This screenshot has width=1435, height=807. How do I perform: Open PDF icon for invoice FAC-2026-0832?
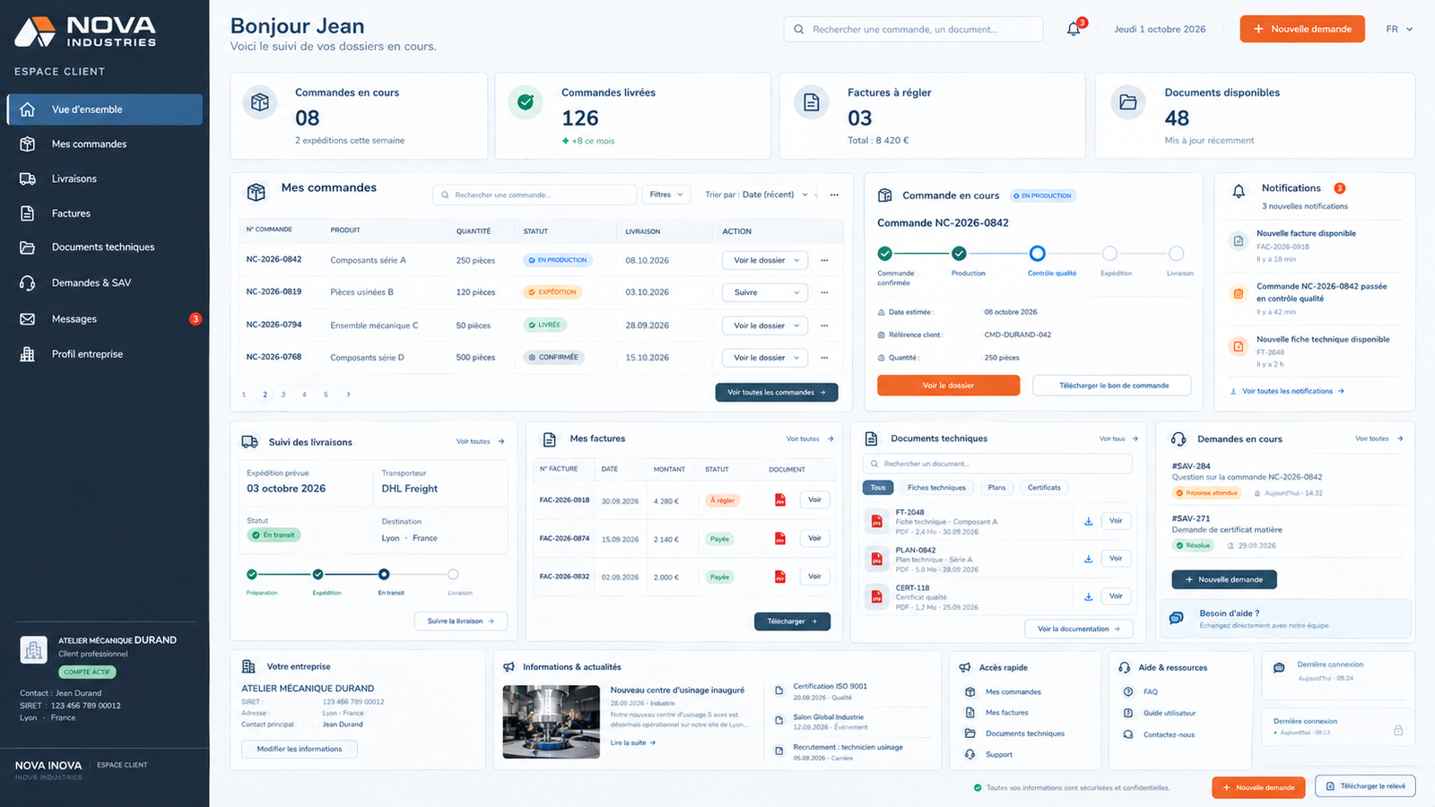pyautogui.click(x=780, y=577)
